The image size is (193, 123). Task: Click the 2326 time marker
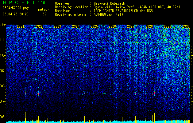pyautogui.click(x=112, y=26)
